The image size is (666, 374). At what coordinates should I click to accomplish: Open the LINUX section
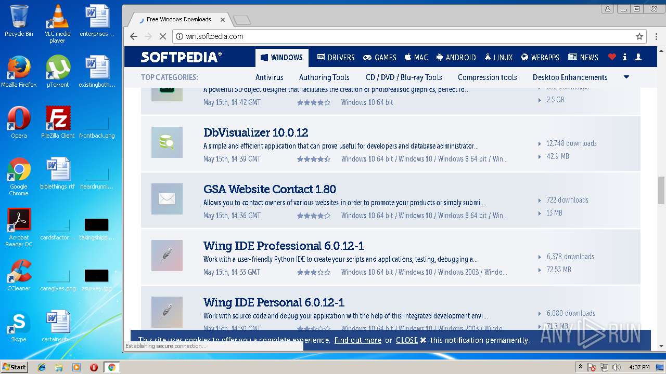(498, 58)
